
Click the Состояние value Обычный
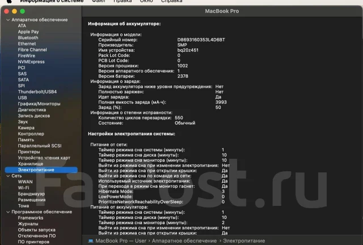pyautogui.click(x=185, y=123)
